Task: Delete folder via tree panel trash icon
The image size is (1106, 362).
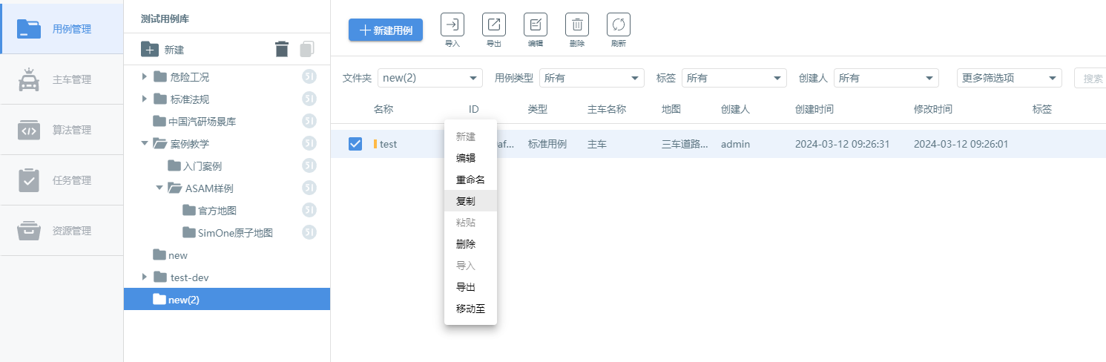Action: tap(282, 50)
